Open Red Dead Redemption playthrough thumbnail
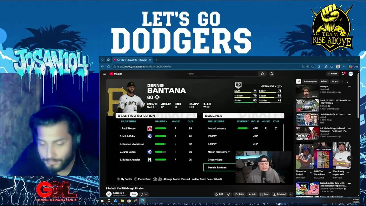Image resolution: width=366 pixels, height=206 pixels. tap(307, 133)
